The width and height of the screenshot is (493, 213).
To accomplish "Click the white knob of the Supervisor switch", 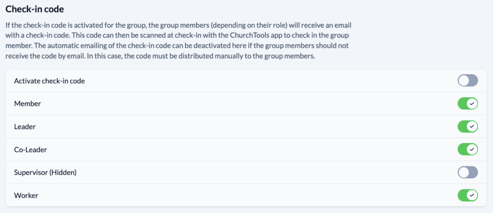I will 463,173.
